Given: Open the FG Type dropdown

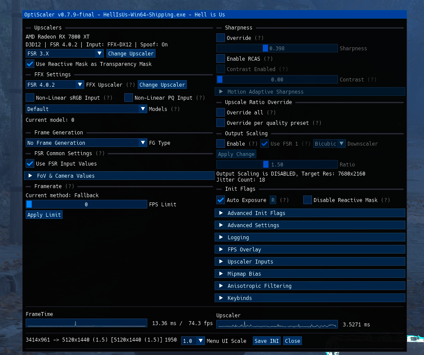Looking at the screenshot, I should (x=86, y=143).
